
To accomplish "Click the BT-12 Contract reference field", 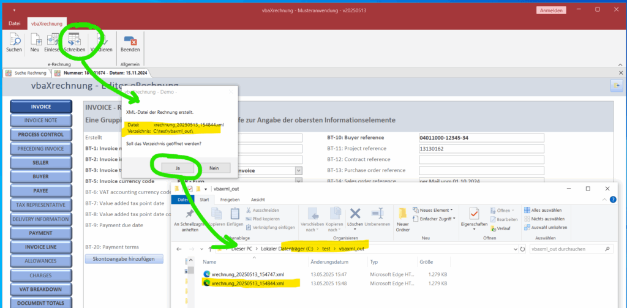I will [481, 160].
